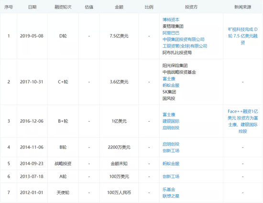
Task: Open 富士康 link in the C+轮 row
Action: click(x=169, y=79)
